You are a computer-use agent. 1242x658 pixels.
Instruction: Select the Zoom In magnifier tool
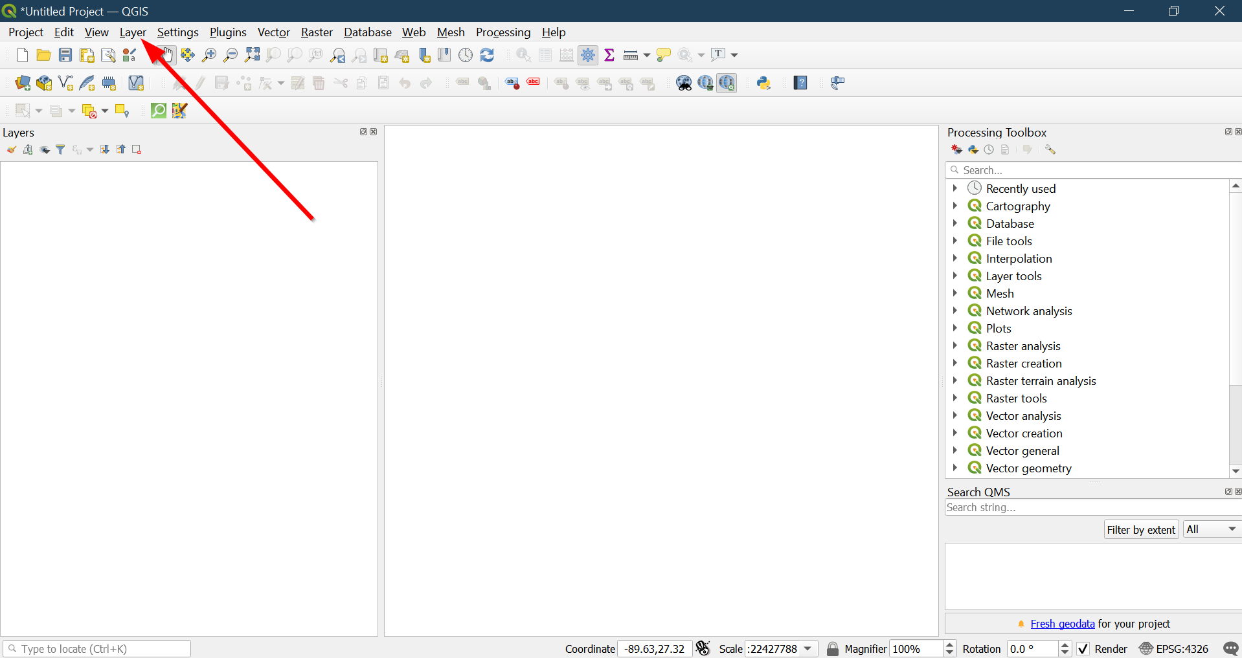(209, 55)
